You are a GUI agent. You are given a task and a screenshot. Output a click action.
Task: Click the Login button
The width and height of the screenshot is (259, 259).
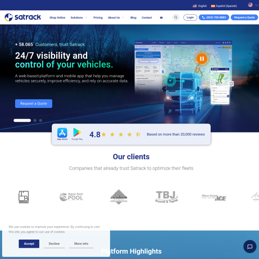[190, 17]
